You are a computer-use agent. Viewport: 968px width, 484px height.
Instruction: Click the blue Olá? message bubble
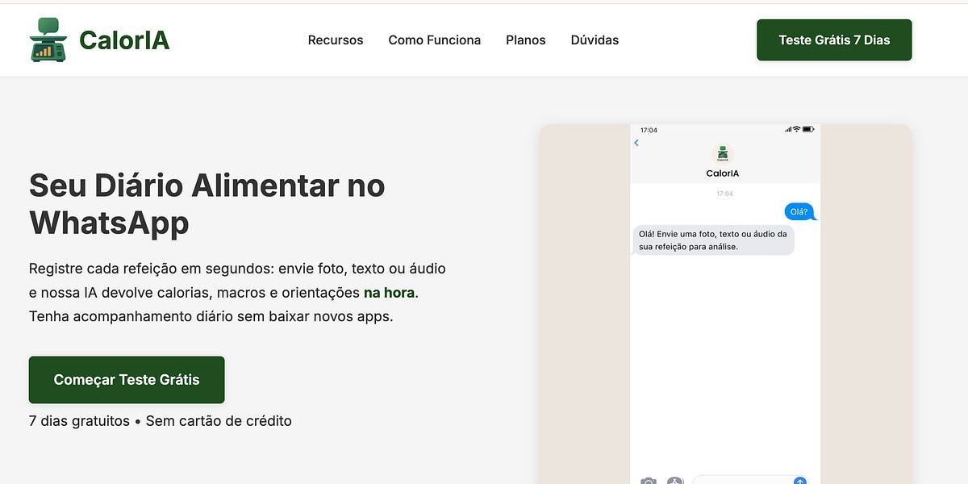[x=800, y=211]
